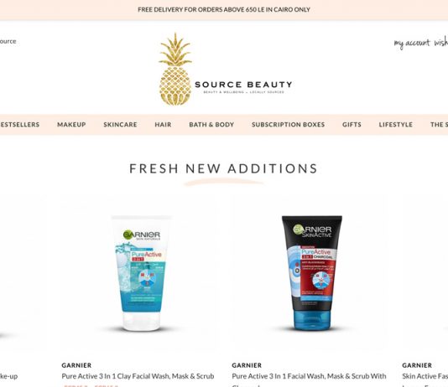Click the Garnier brand label above the charcoal wash
The width and height of the screenshot is (448, 387).
pyautogui.click(x=247, y=365)
